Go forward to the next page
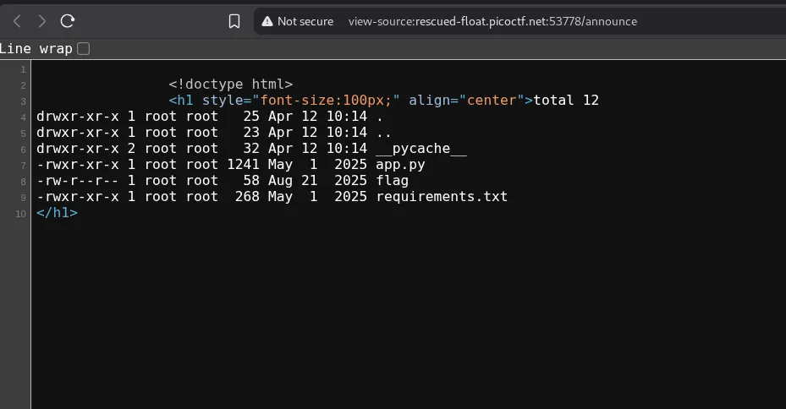This screenshot has height=409, width=786. pos(42,21)
